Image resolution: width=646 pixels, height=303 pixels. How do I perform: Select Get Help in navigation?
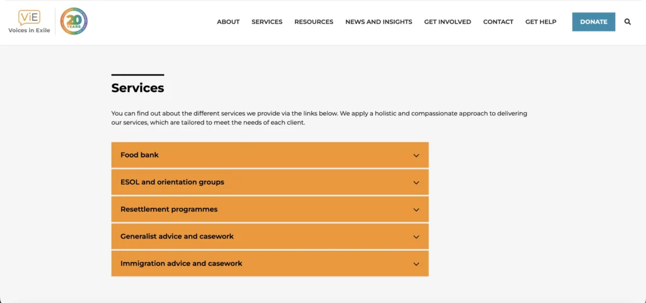pos(541,22)
